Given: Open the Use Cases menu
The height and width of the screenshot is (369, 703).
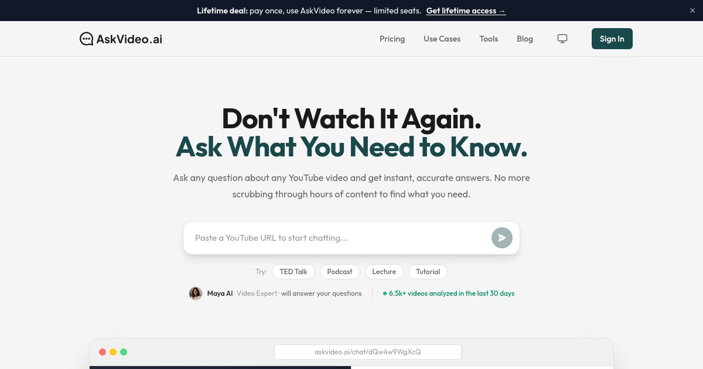Looking at the screenshot, I should pos(442,39).
